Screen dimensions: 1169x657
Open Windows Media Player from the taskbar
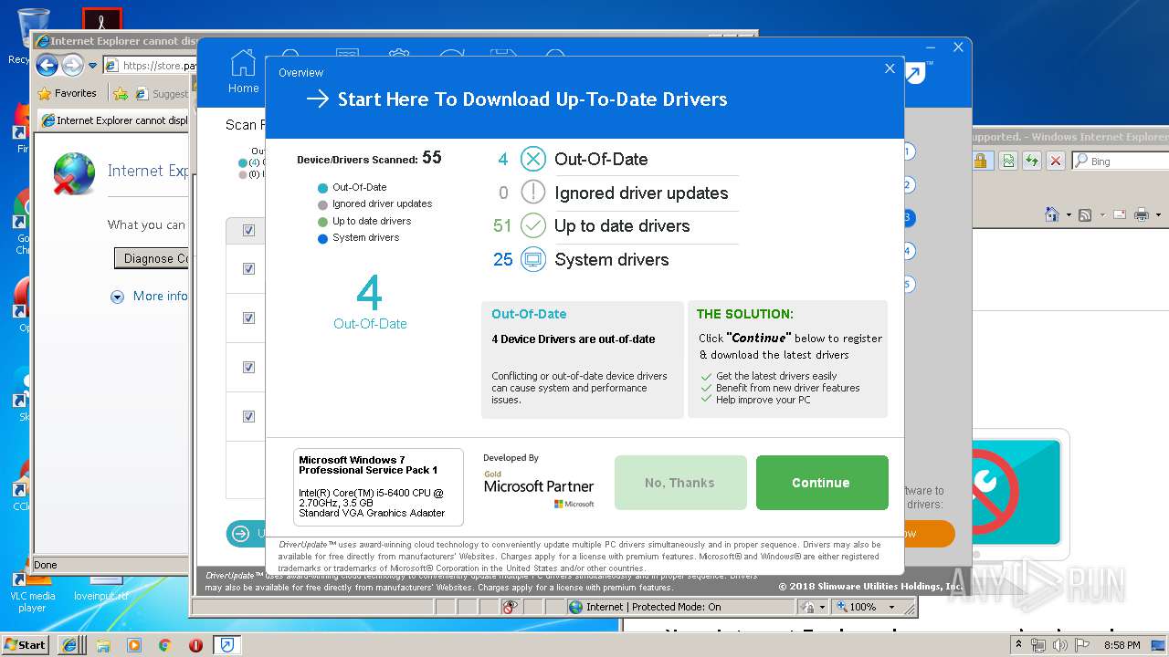click(x=134, y=645)
